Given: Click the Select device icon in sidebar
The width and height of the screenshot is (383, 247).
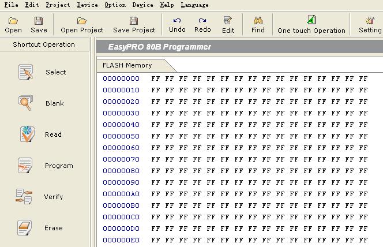Looking at the screenshot, I should (x=25, y=72).
